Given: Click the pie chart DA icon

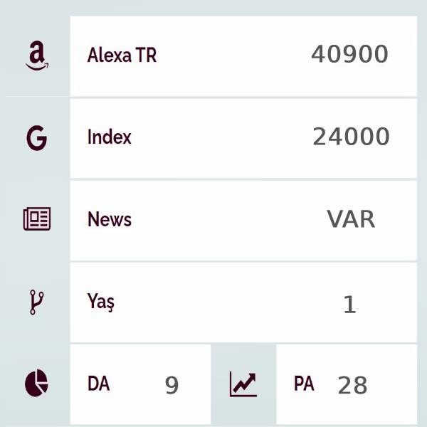Looking at the screenshot, I should click(x=36, y=383).
